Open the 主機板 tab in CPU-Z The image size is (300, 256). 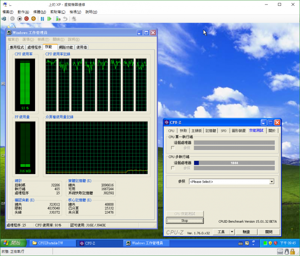[197, 131]
